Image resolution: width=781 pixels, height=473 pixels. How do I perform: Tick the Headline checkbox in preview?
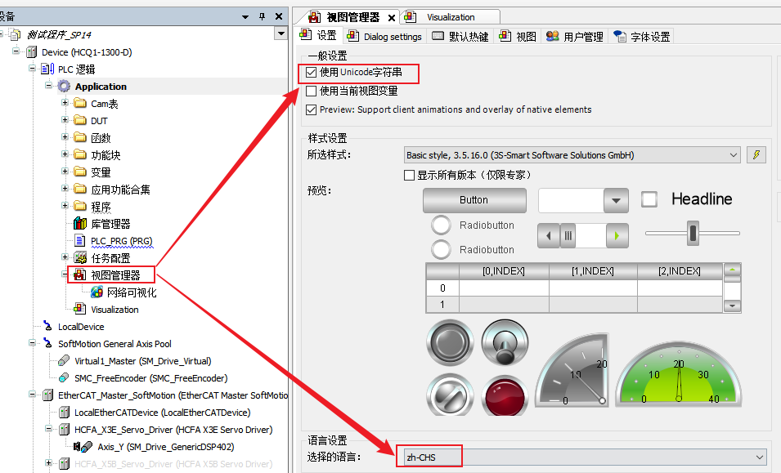click(649, 199)
